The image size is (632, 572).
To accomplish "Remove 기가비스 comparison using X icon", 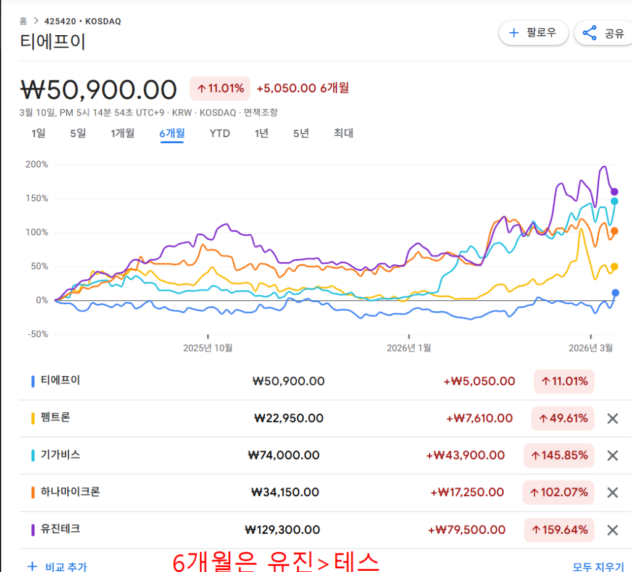I will [612, 456].
